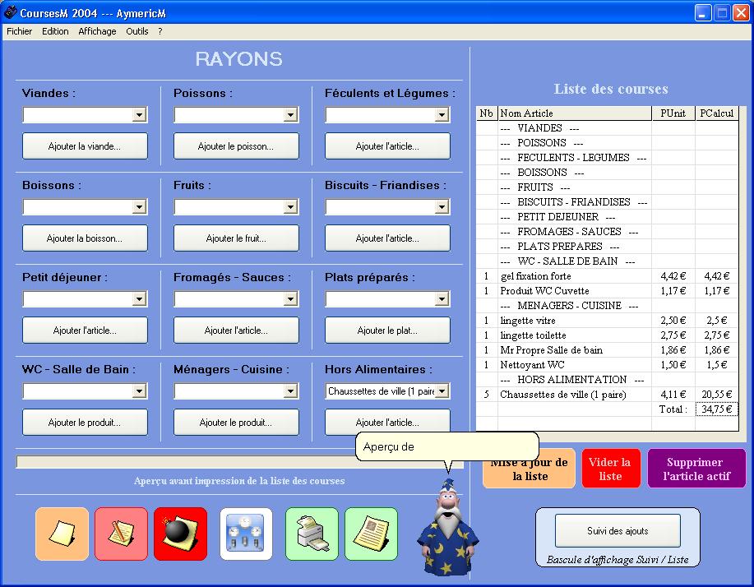Click the 'Suivi des ajouts' button

click(618, 531)
